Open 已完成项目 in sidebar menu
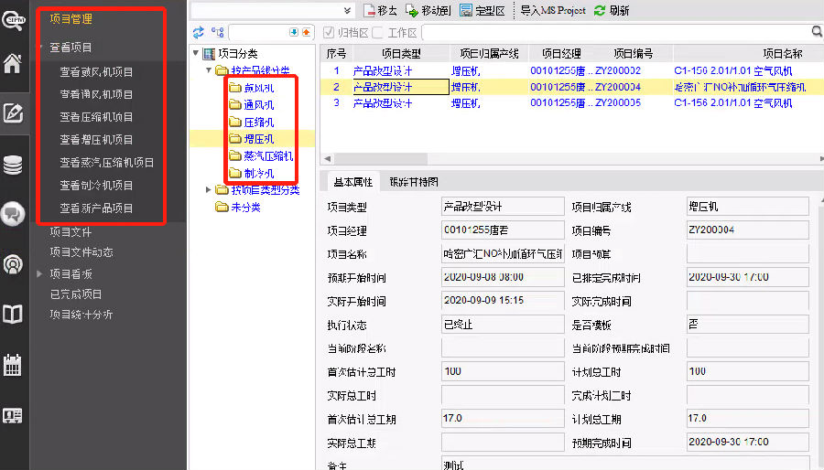 pyautogui.click(x=76, y=294)
